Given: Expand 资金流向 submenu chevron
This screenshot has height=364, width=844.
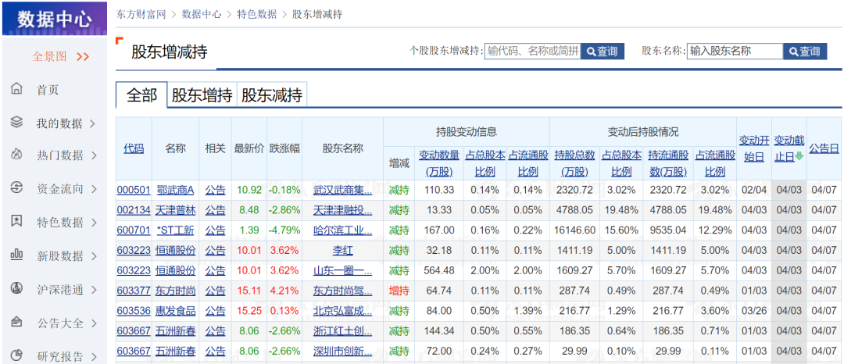Looking at the screenshot, I should tap(95, 189).
